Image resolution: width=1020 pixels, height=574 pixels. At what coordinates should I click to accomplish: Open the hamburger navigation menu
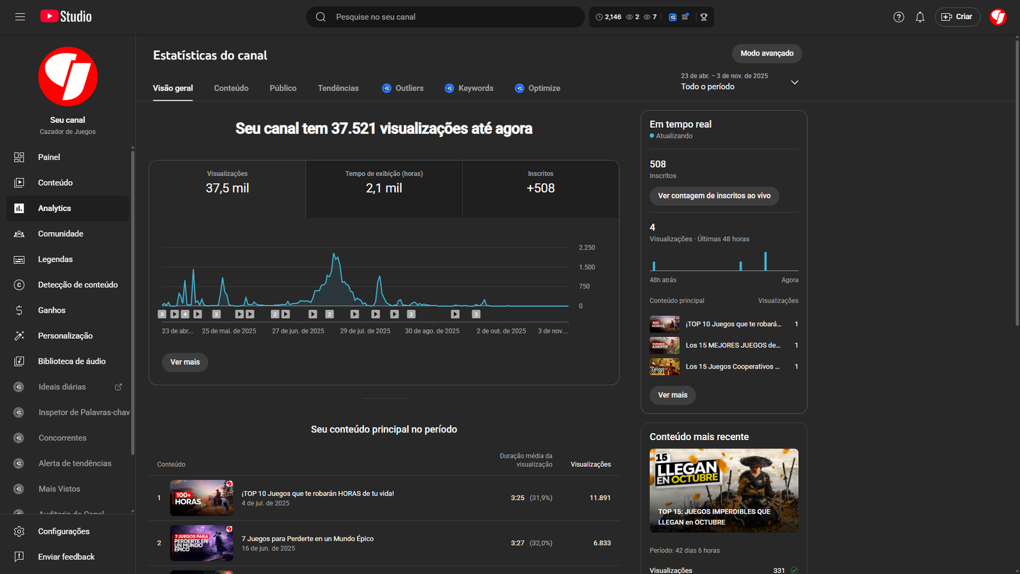pyautogui.click(x=20, y=17)
